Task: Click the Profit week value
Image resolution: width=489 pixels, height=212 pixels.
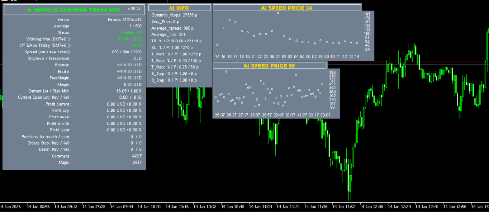Action: point(124,117)
